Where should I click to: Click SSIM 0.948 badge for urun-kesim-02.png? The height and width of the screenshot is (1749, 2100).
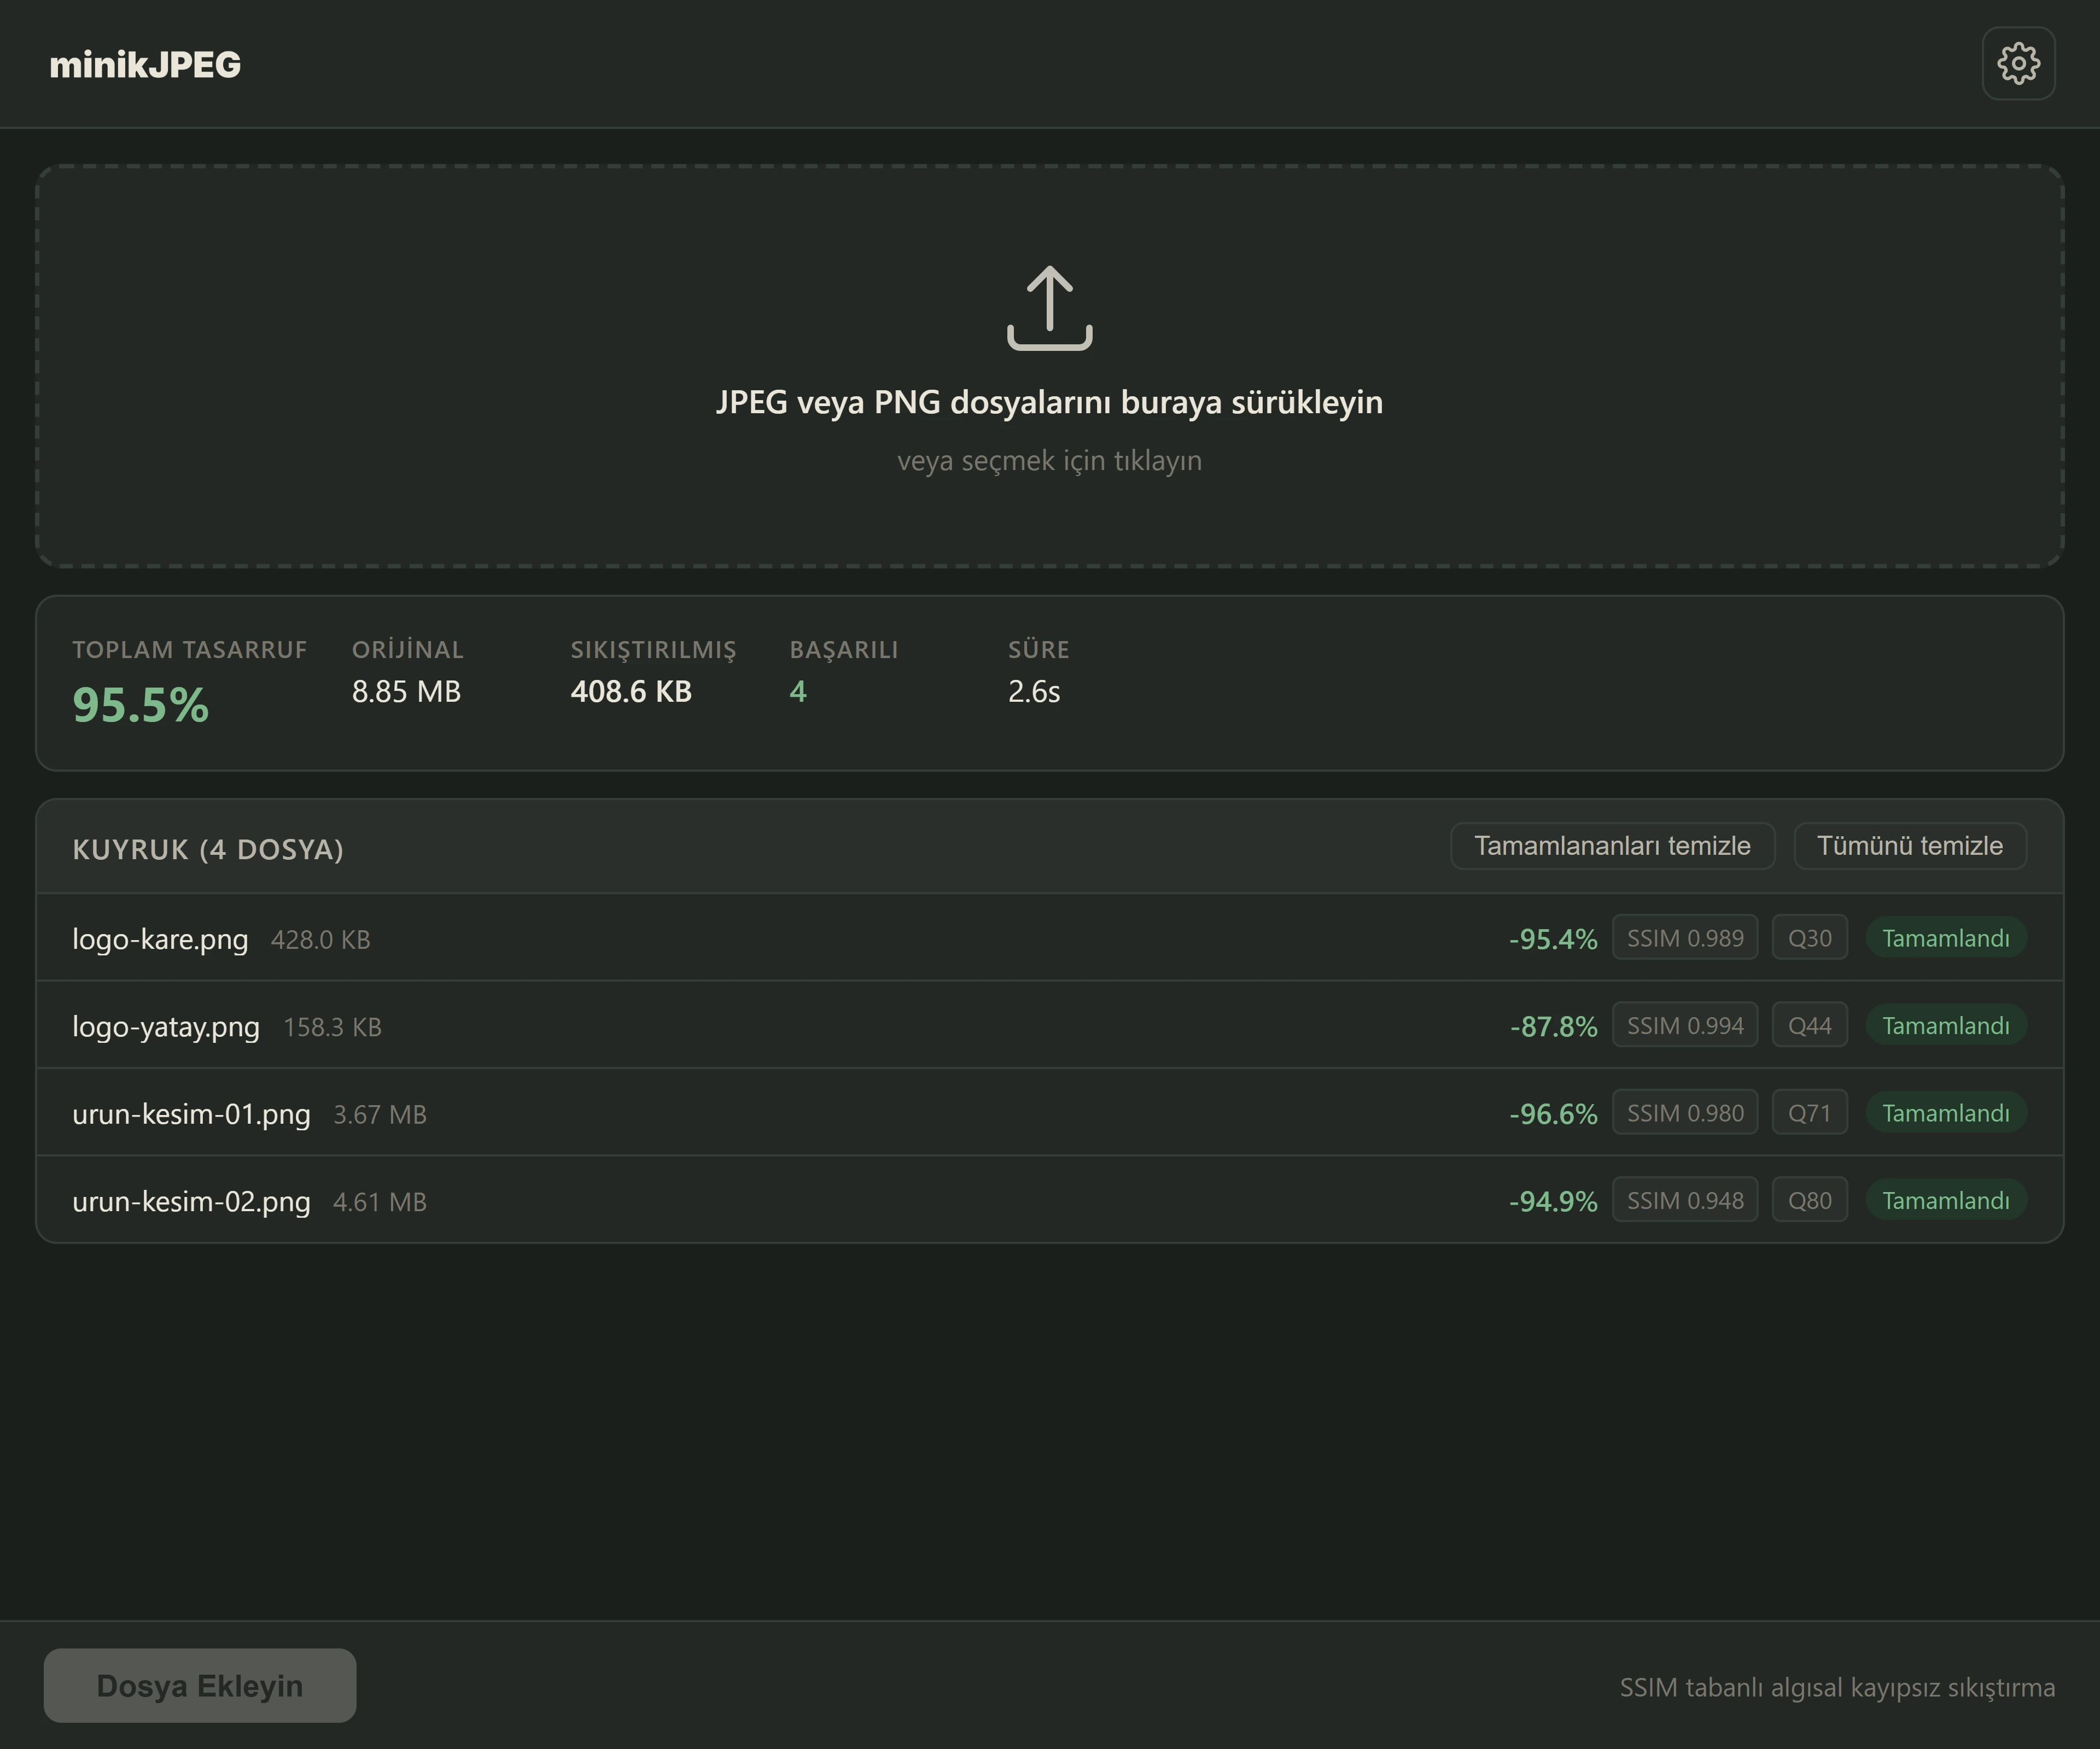[x=1685, y=1200]
